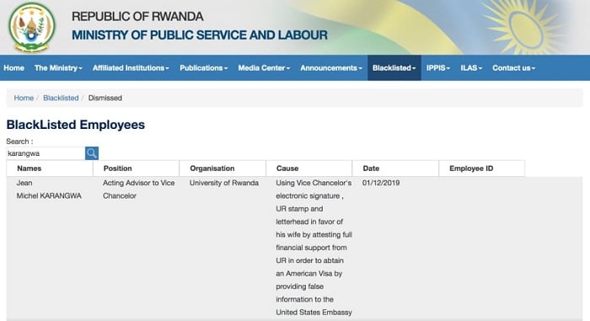Open the Blacklisted dropdown menu
This screenshot has height=321, width=590.
tap(394, 68)
